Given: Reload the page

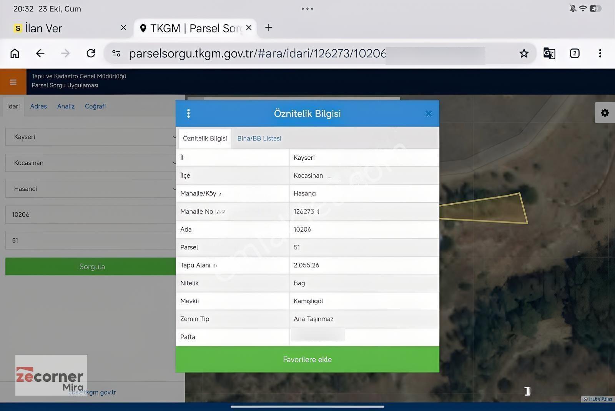Looking at the screenshot, I should pyautogui.click(x=91, y=53).
